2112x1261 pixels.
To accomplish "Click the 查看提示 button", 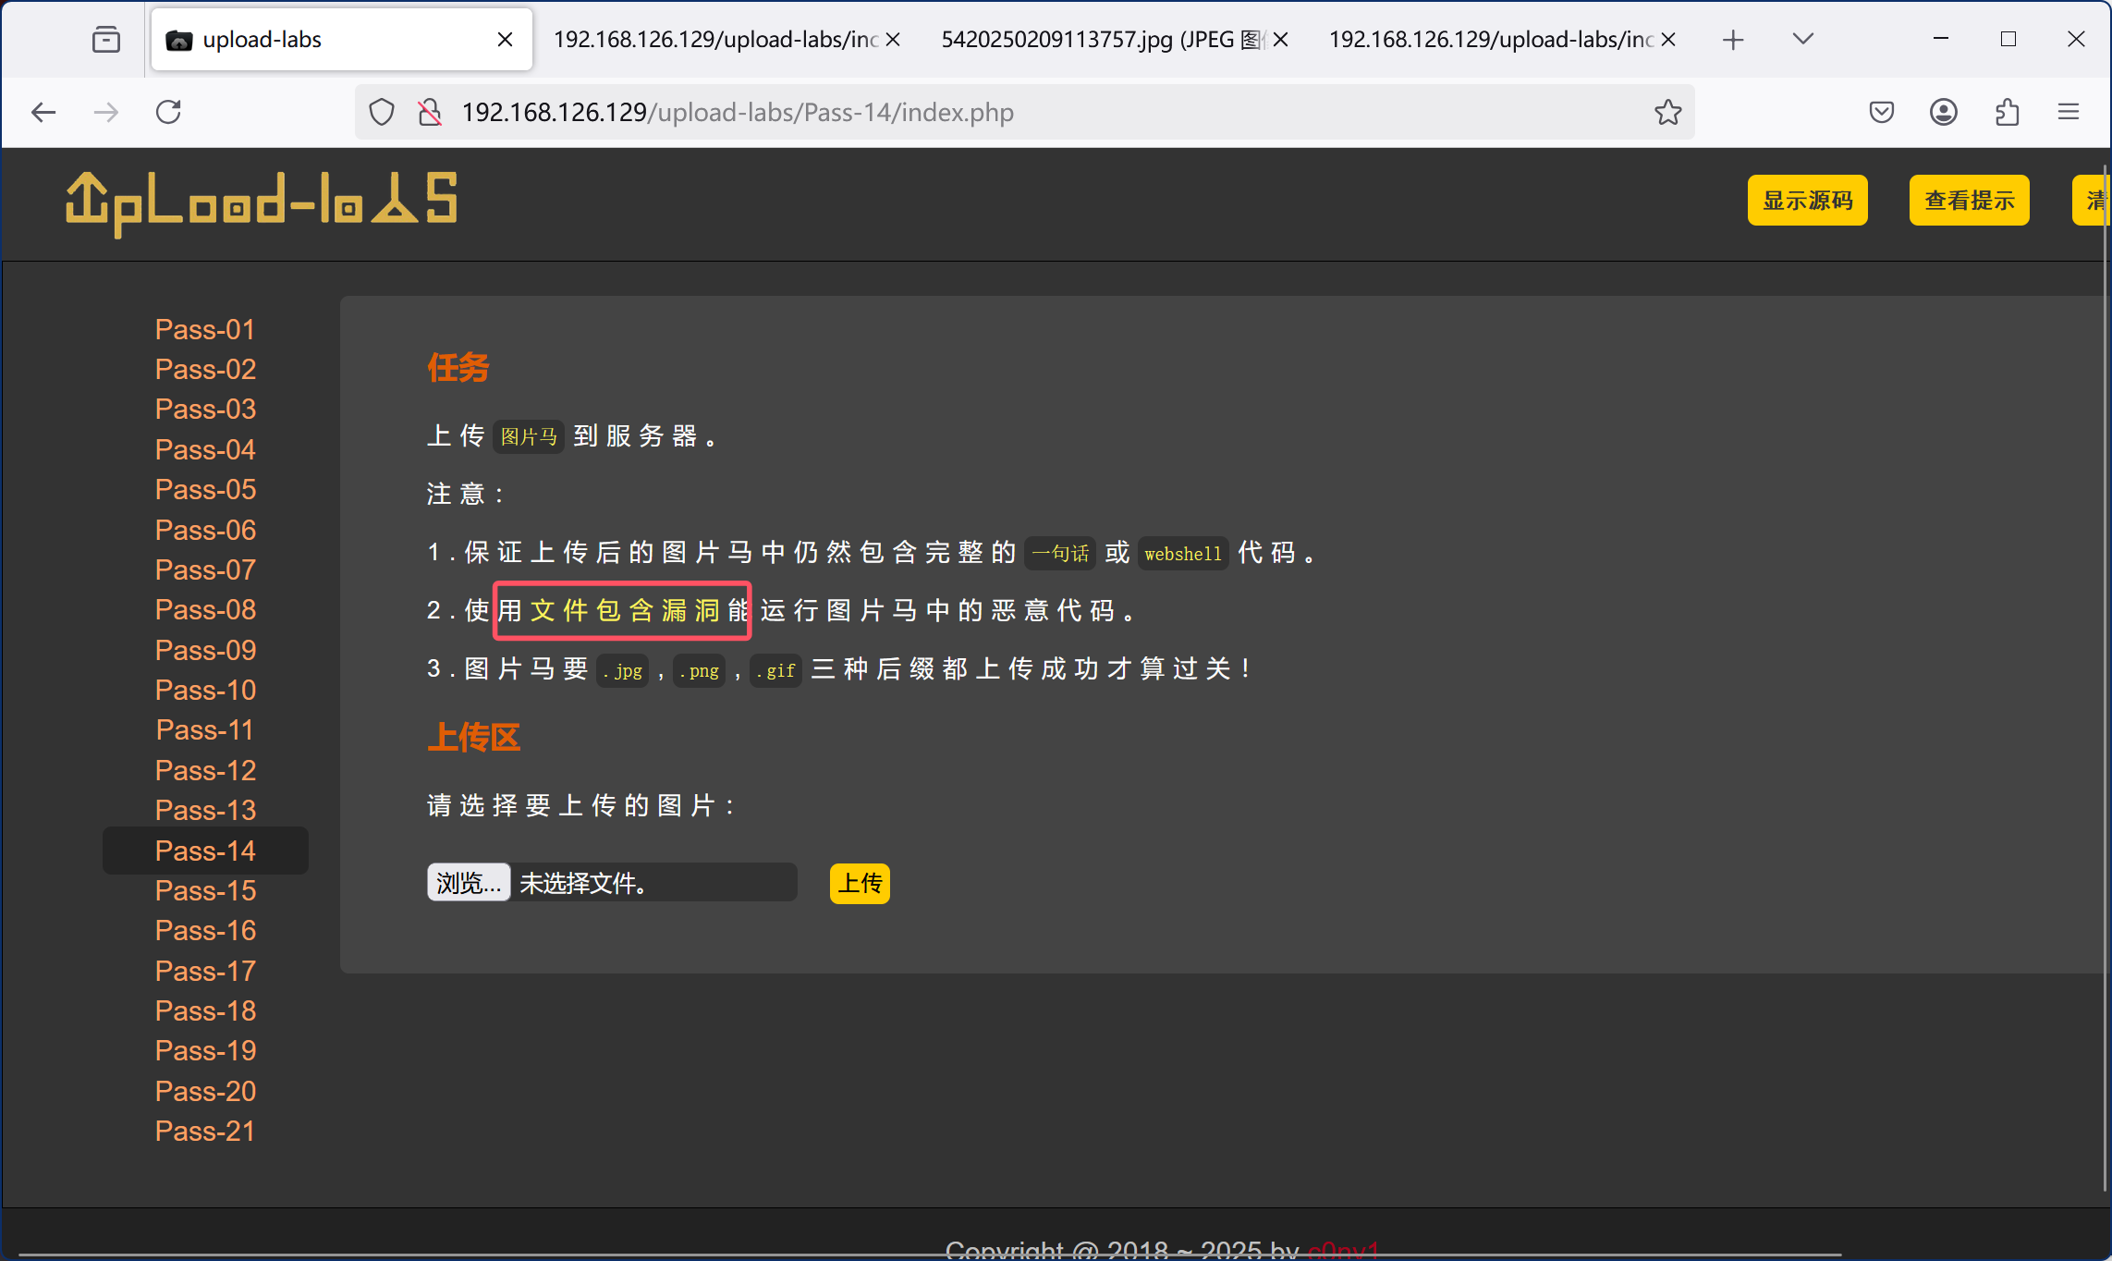I will pyautogui.click(x=1969, y=201).
